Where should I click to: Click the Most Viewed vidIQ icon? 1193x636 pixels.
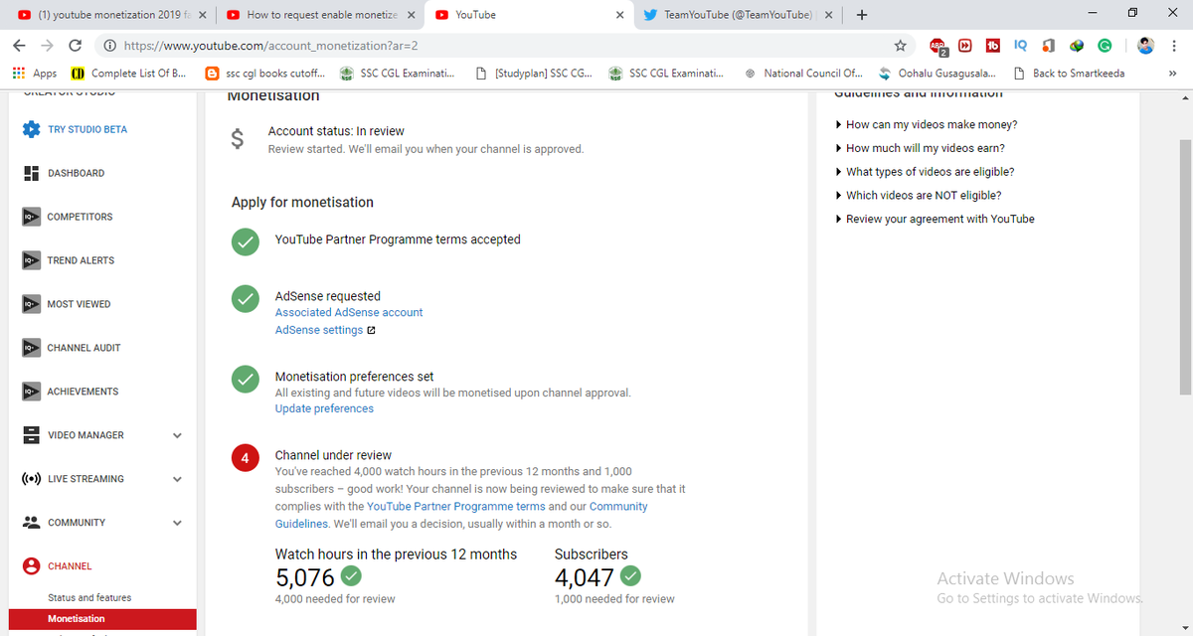(x=31, y=304)
